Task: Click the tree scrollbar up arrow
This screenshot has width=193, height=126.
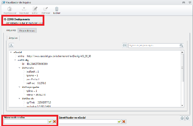Action: coord(182,52)
